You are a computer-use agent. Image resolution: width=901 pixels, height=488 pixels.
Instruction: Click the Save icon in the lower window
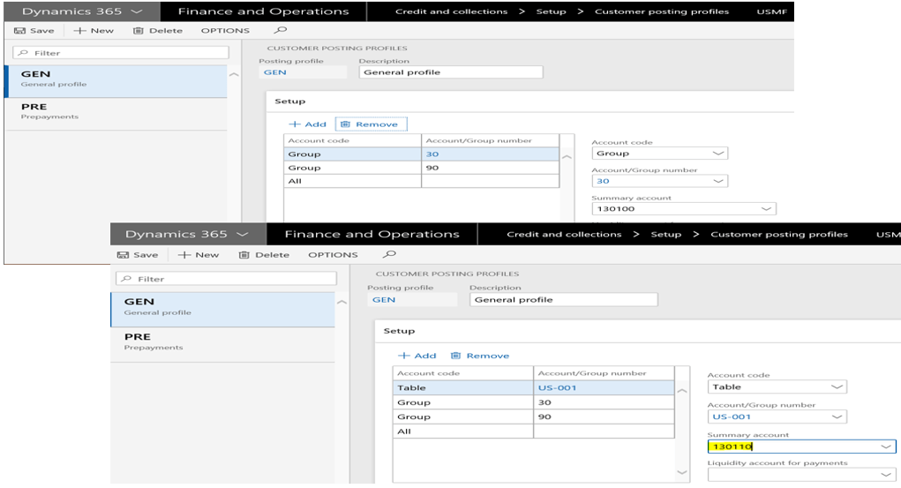point(124,255)
